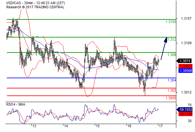This screenshot has height=132, width=195.
Task: Click date 16 on the time axis
Action: point(129,126)
